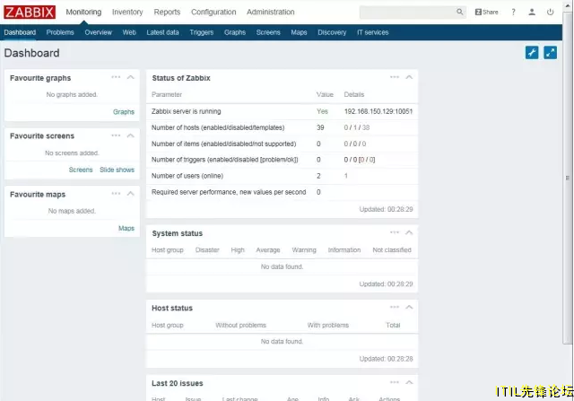Click the 'Warning' severity column header

coord(304,249)
